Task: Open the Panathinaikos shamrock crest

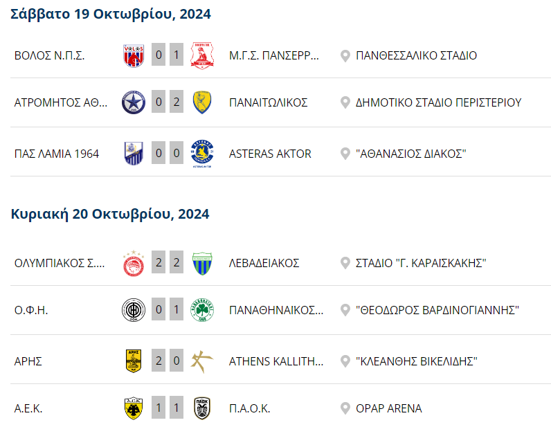Action: tap(202, 310)
